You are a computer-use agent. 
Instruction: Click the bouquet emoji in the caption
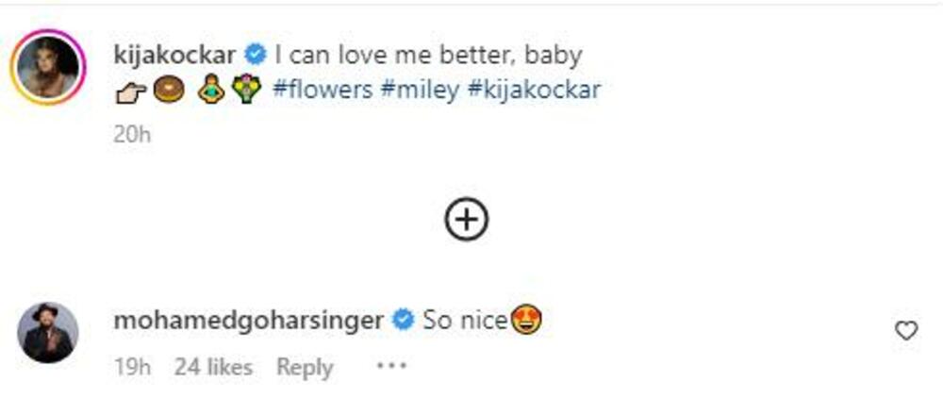pos(245,91)
